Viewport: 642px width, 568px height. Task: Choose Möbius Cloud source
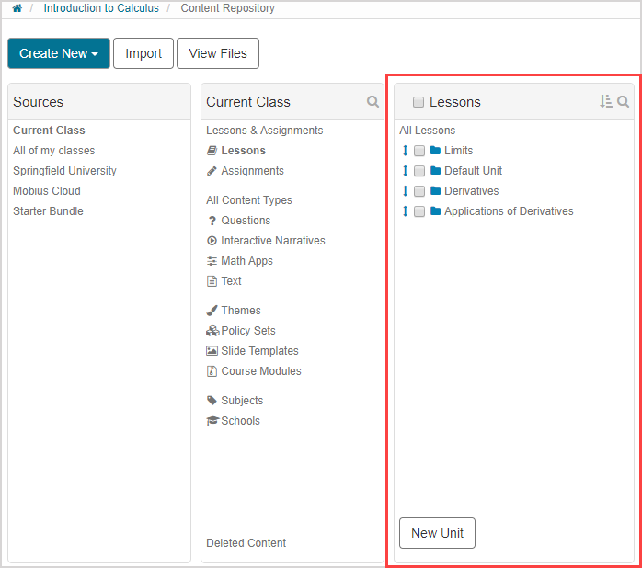click(47, 191)
